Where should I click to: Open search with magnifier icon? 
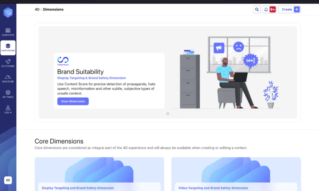[257, 10]
